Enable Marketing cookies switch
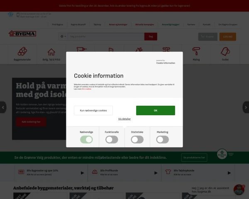Screen dimensions: 249x199 pyautogui.click(x=162, y=140)
